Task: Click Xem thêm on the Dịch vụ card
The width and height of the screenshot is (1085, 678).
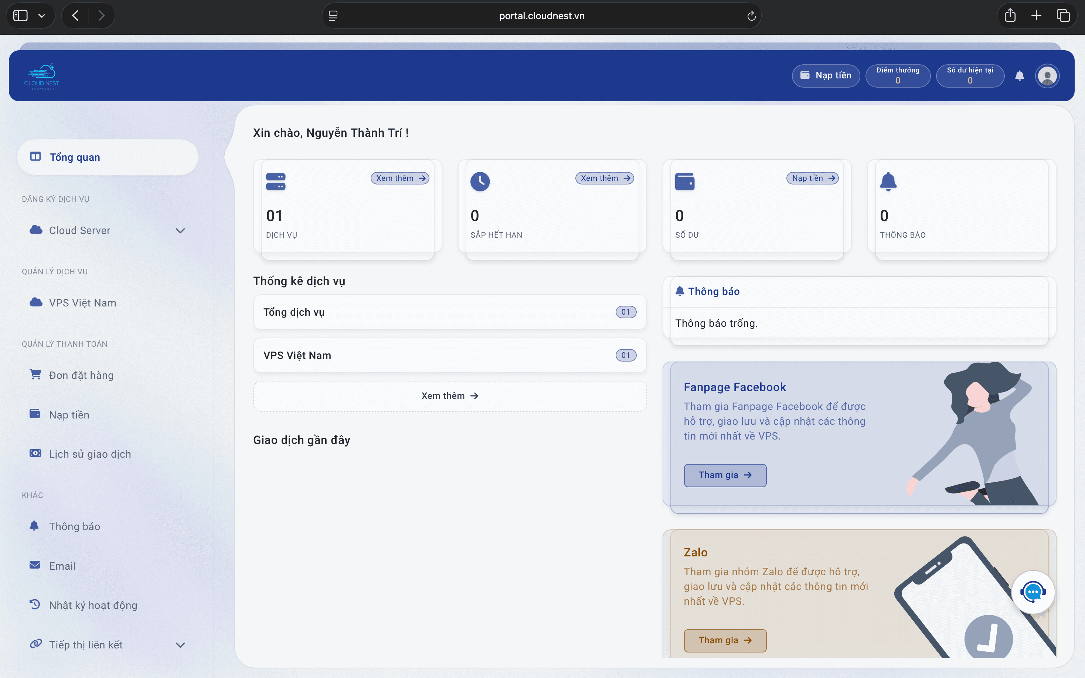Action: 400,178
